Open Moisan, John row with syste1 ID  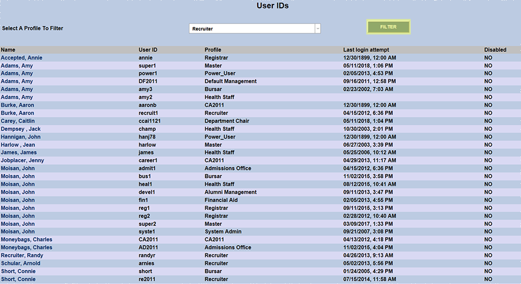click(18, 232)
